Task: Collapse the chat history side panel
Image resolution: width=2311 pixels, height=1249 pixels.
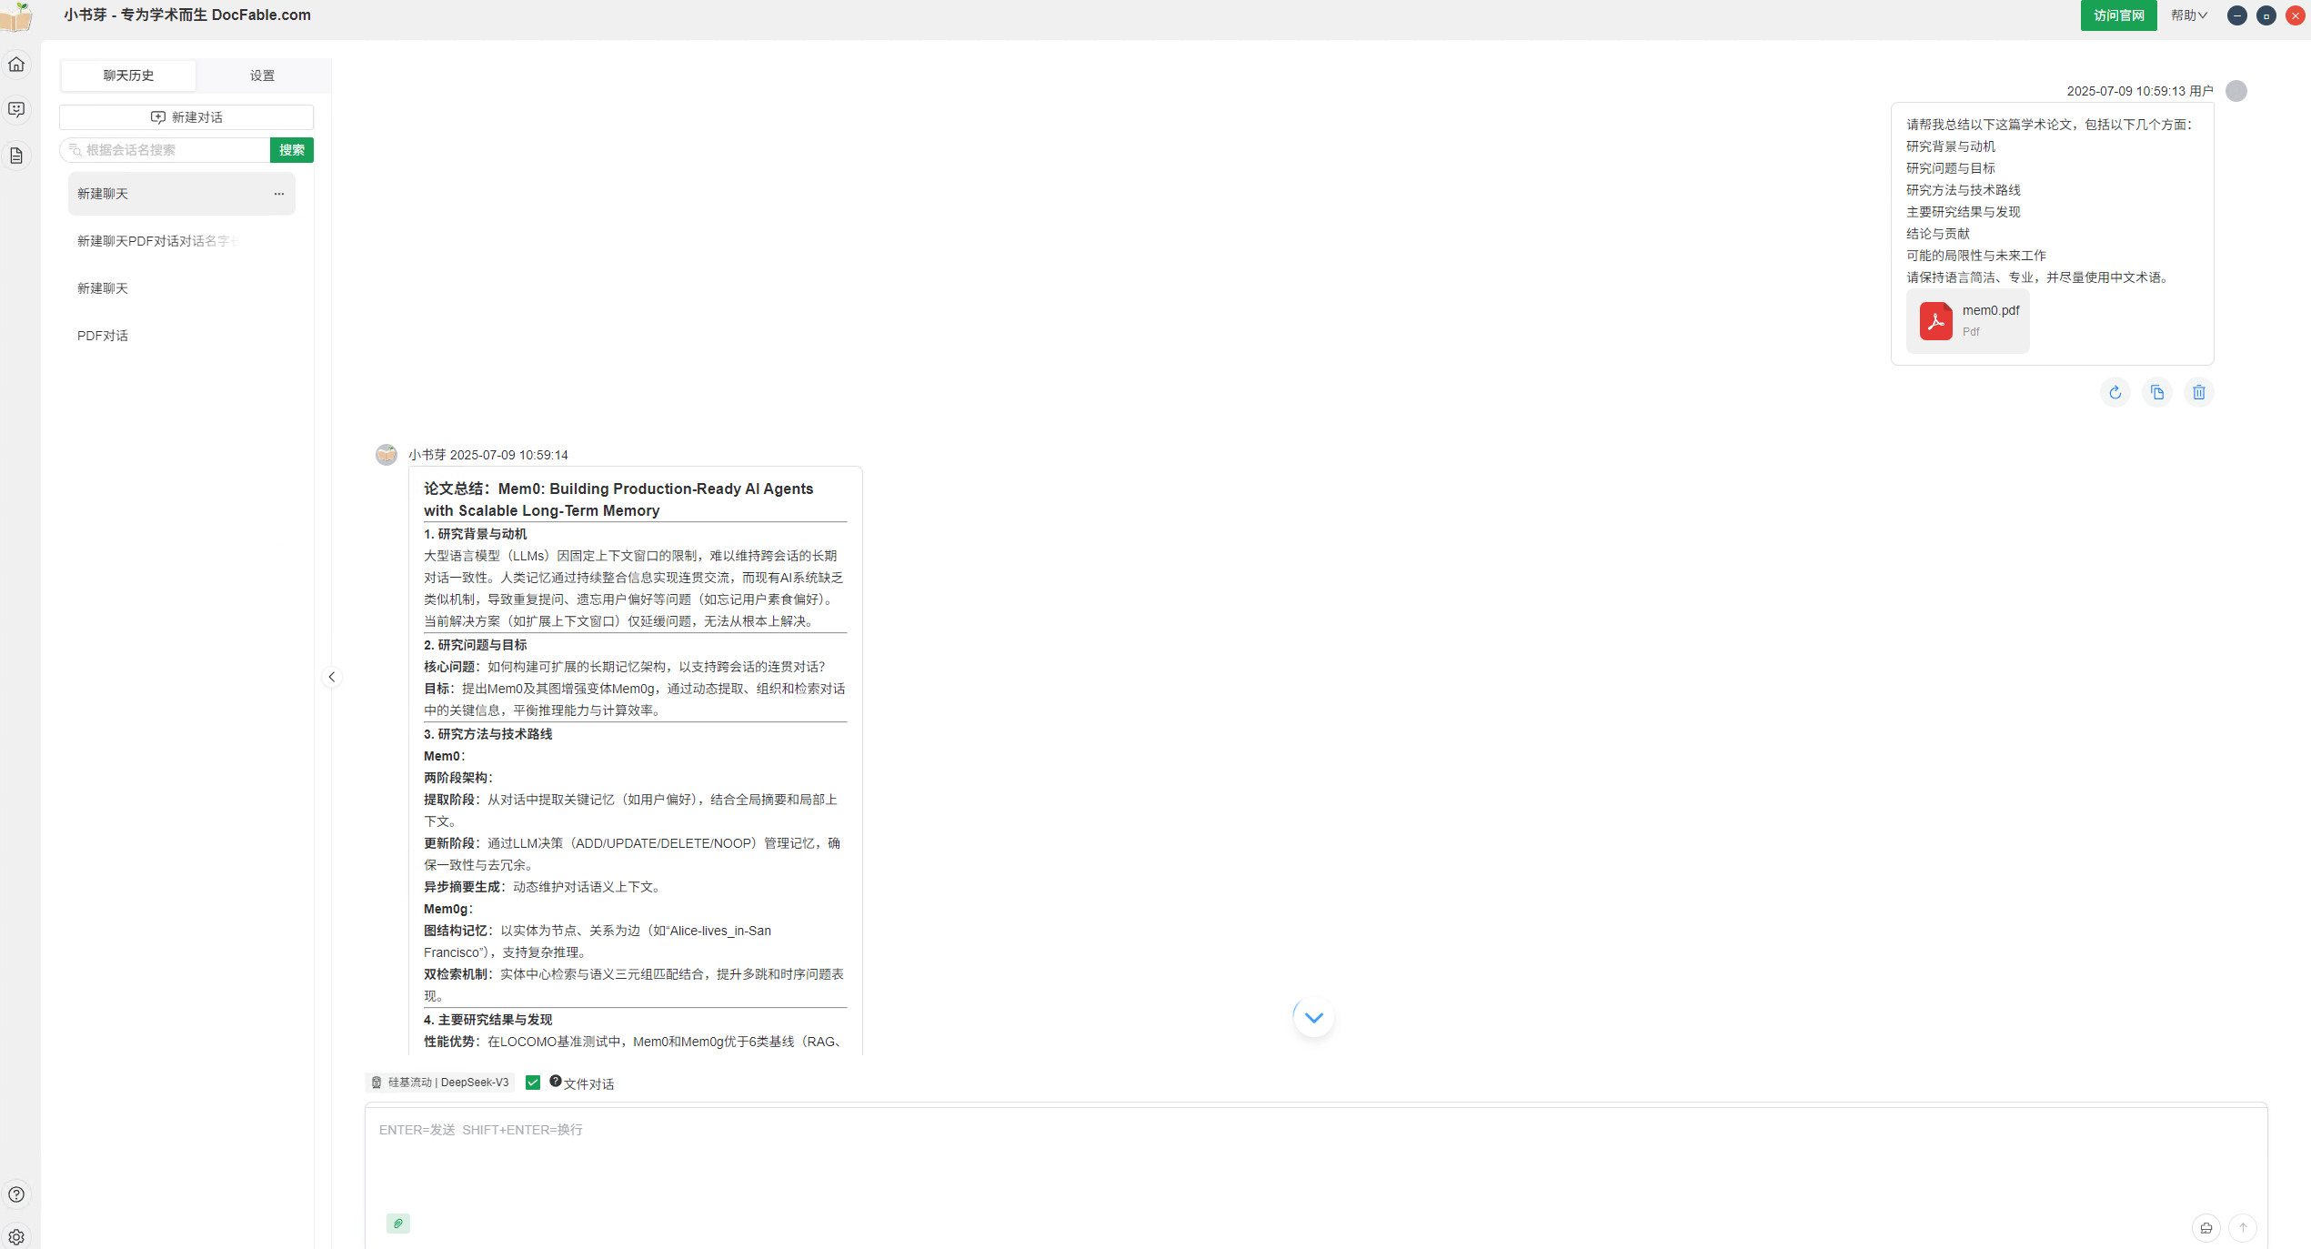Action: click(332, 677)
